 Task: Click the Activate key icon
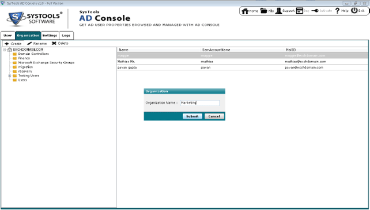point(315,11)
